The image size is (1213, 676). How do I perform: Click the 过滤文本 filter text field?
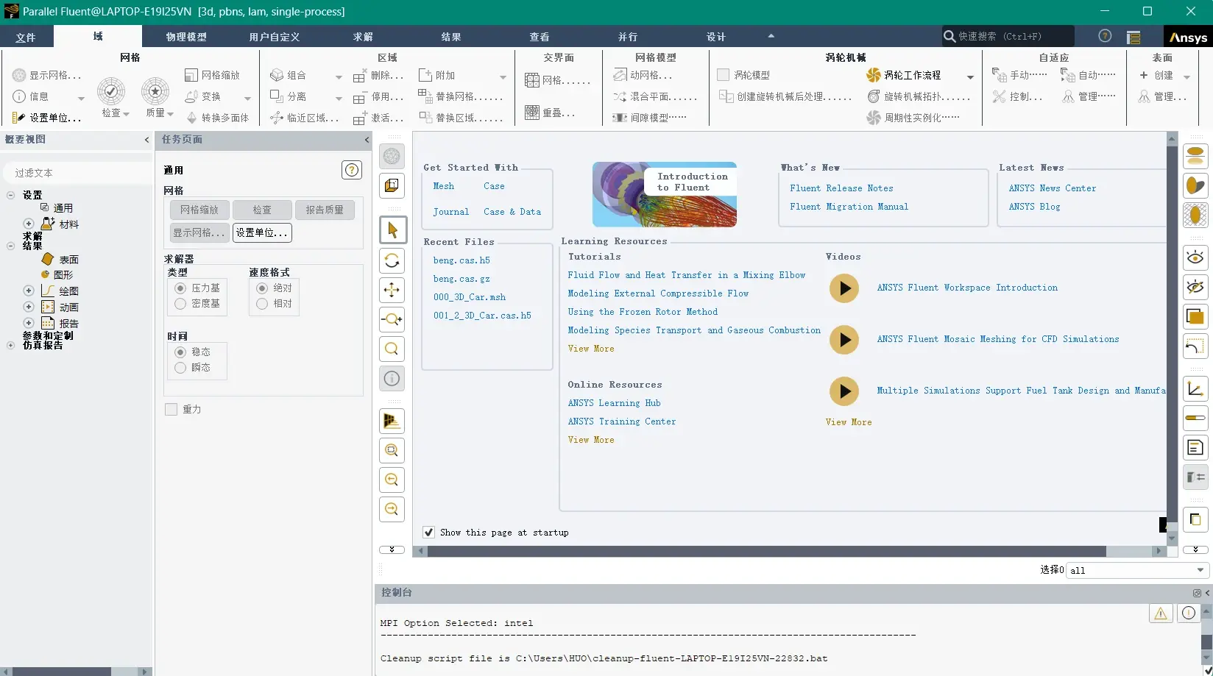pos(78,173)
